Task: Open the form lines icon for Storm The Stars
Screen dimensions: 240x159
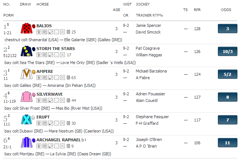Action: point(45,55)
